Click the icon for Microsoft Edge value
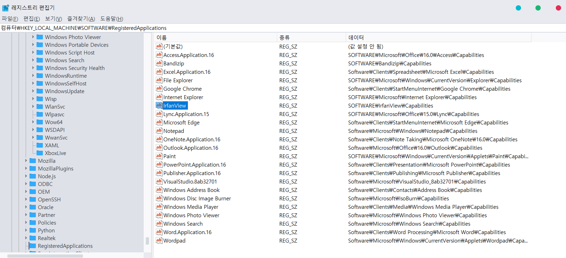Screen dimensions: 566x258 159,122
